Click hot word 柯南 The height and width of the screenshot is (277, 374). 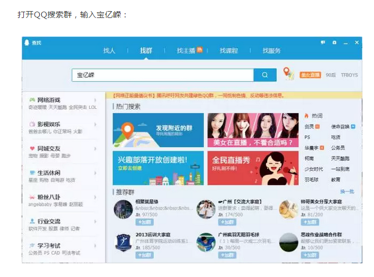(309, 159)
